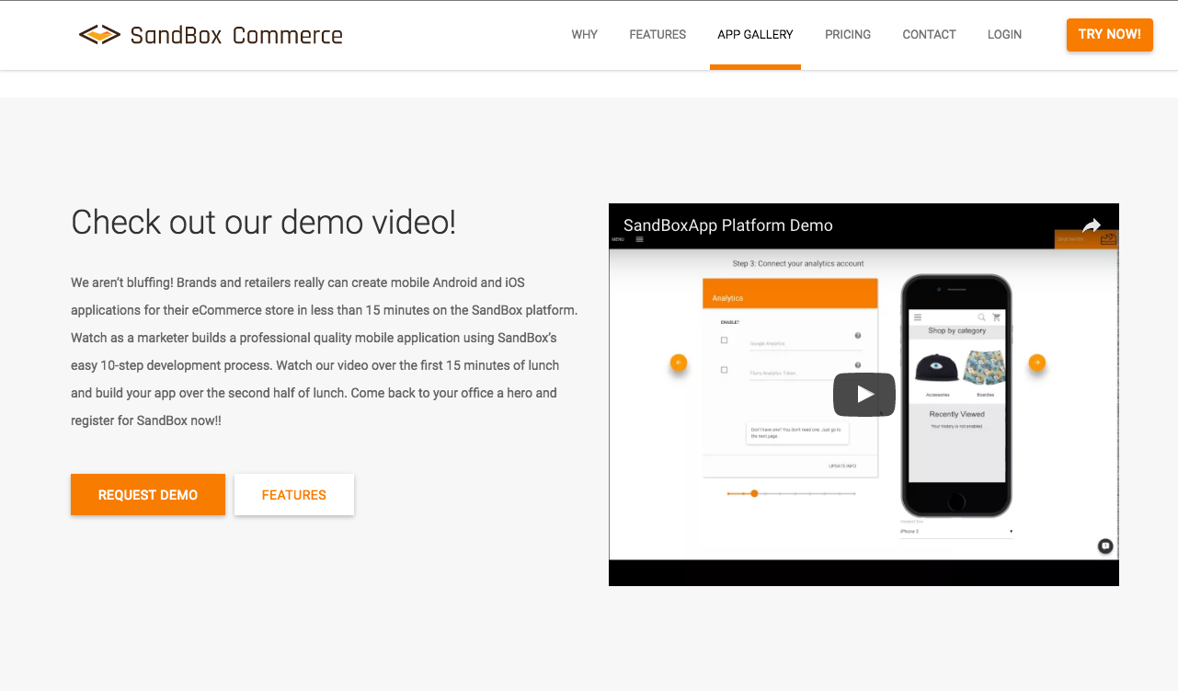Click the Google Analytics input field
The width and height of the screenshot is (1178, 691).
(x=806, y=343)
